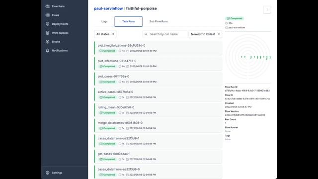Viewport: 318px width, 179px height.
Task: Click the radial task run timeline chart
Action: tap(248, 57)
